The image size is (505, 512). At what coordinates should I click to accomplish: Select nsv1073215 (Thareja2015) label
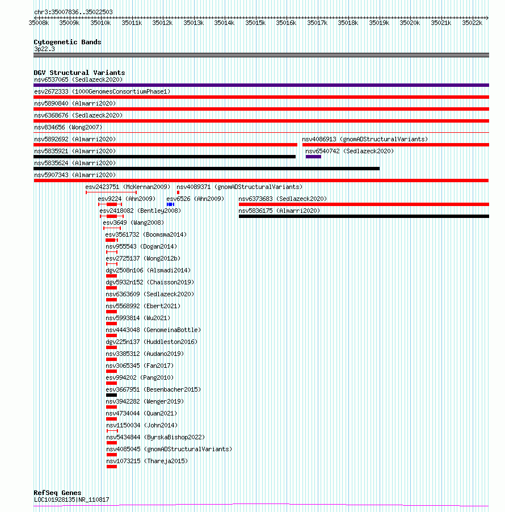click(x=147, y=461)
